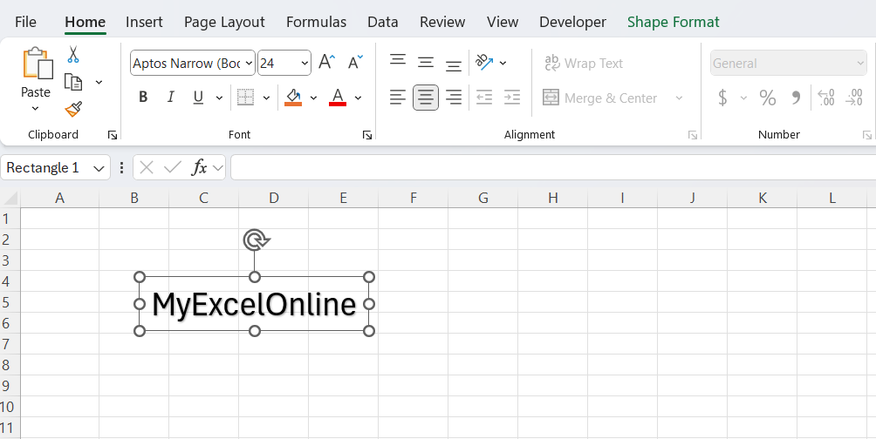
Task: Click the Paste clipboard icon
Action: pos(37,63)
